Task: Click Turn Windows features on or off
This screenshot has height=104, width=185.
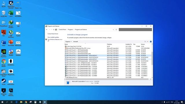Action: click(x=55, y=40)
